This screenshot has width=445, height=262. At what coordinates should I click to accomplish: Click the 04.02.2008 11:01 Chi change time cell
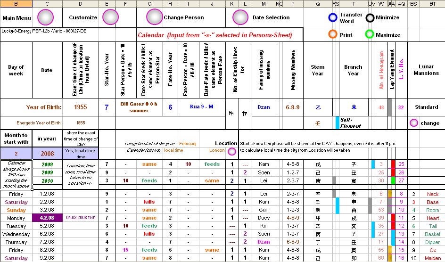[81, 218]
